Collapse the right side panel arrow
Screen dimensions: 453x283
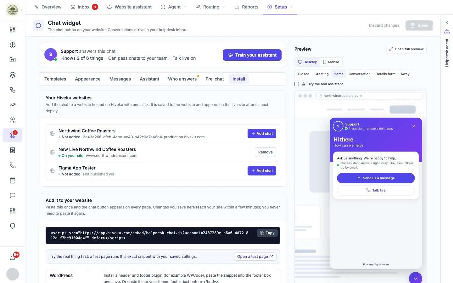tap(447, 22)
